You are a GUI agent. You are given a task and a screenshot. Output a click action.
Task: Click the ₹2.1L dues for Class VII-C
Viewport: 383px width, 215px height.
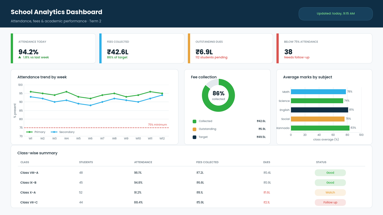tap(267, 202)
